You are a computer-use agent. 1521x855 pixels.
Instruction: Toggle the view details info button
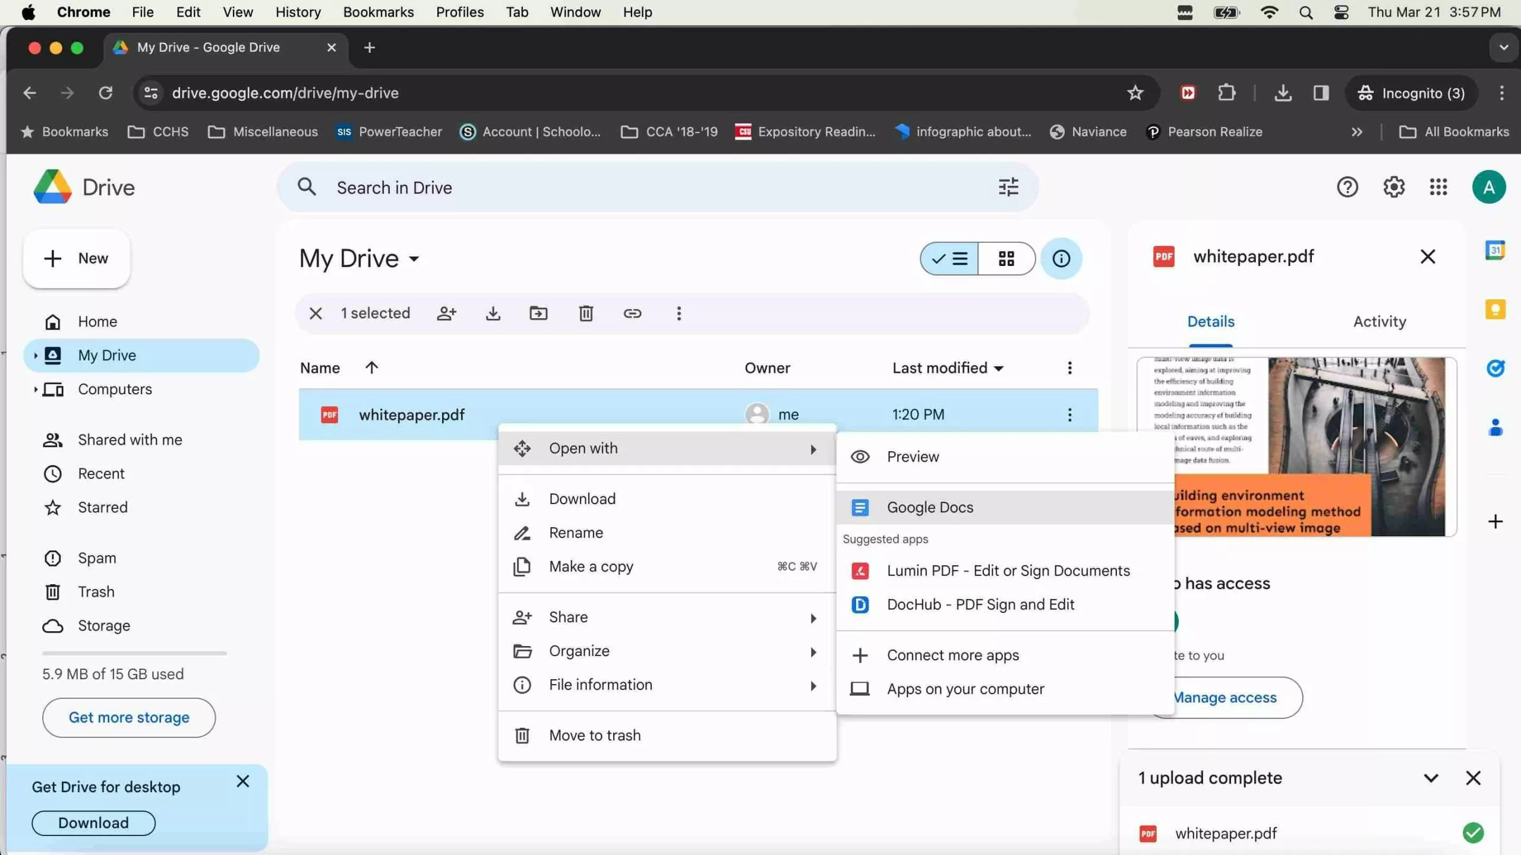(x=1061, y=258)
